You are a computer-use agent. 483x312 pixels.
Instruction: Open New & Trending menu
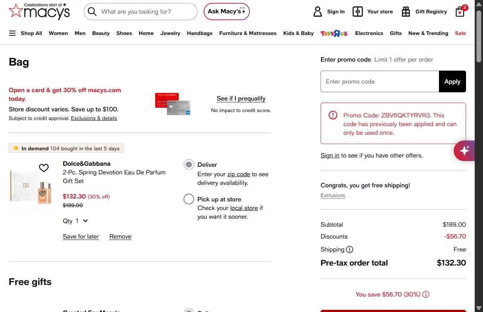click(428, 33)
